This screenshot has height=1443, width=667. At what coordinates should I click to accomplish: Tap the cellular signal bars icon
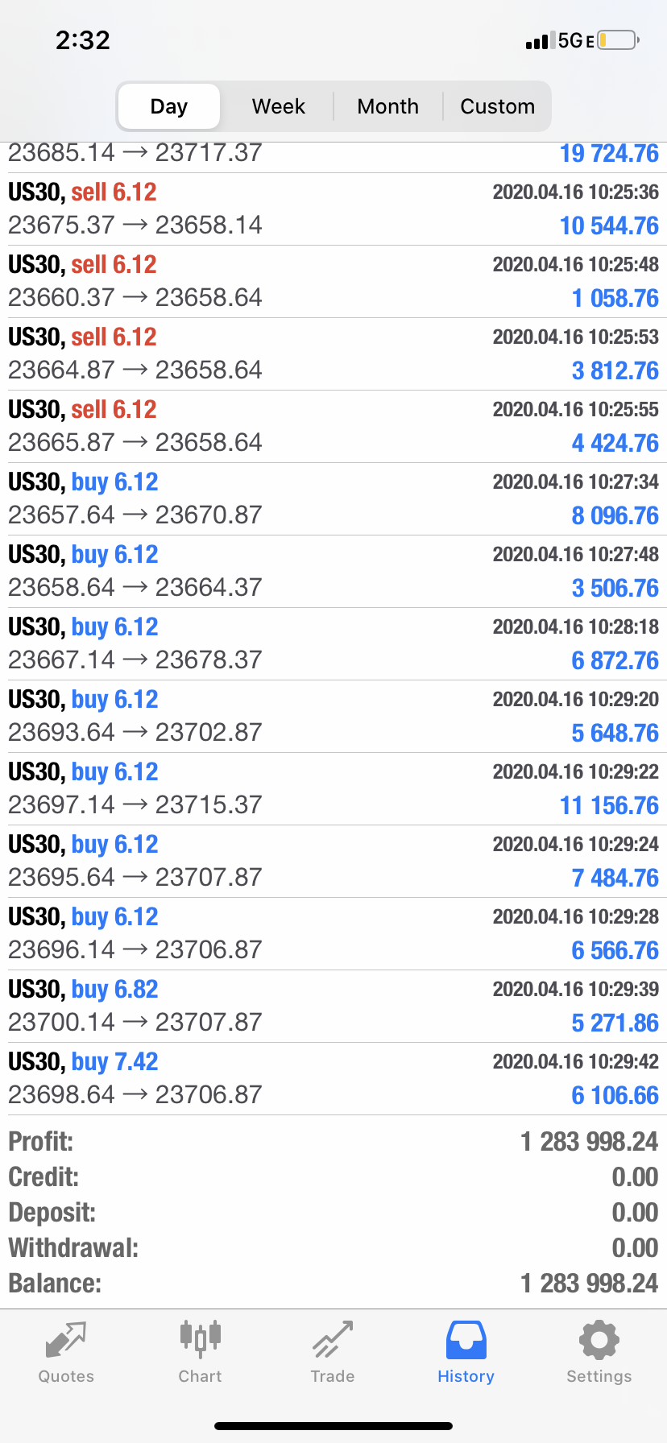point(540,41)
